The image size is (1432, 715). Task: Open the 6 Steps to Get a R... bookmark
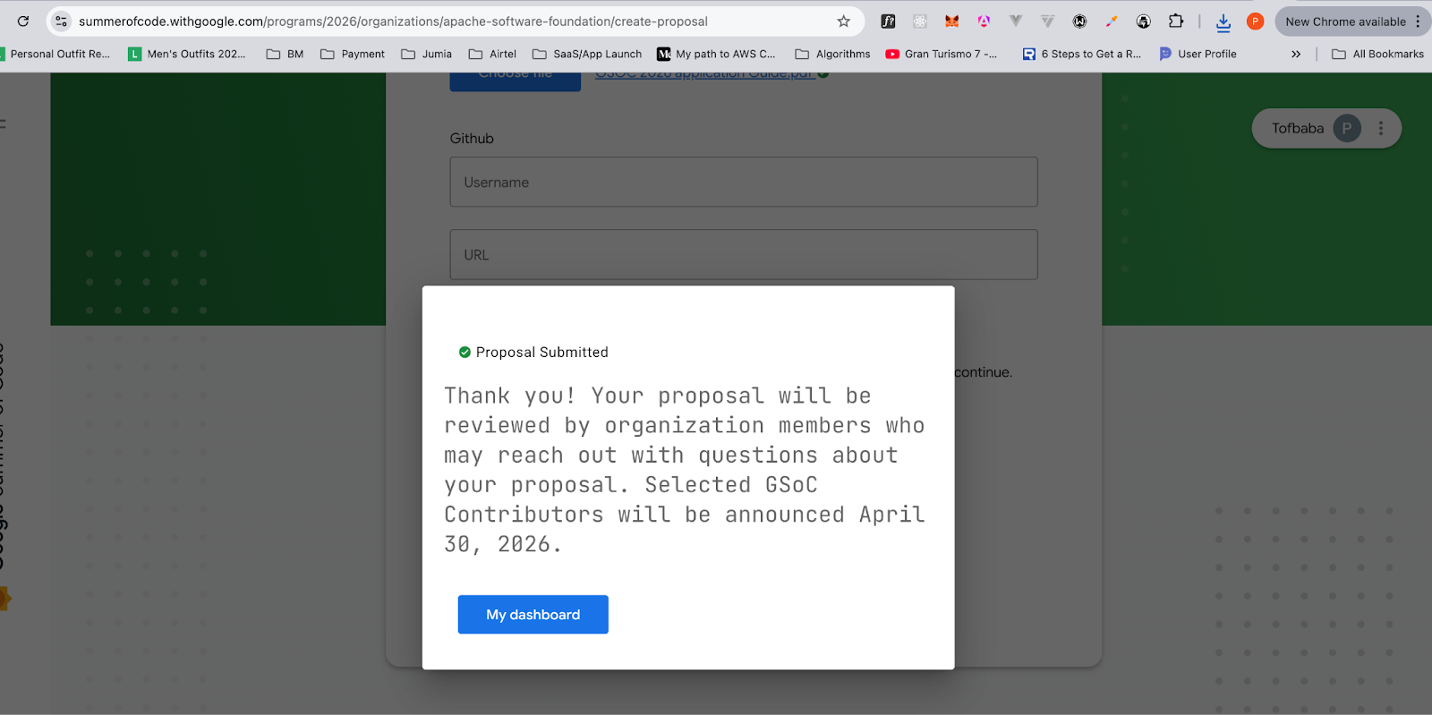(x=1082, y=54)
